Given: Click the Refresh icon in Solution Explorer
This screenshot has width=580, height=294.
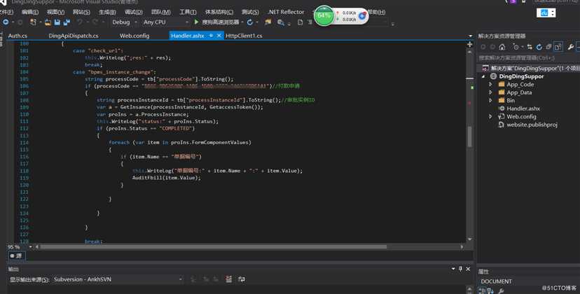Looking at the screenshot, I should (x=539, y=47).
